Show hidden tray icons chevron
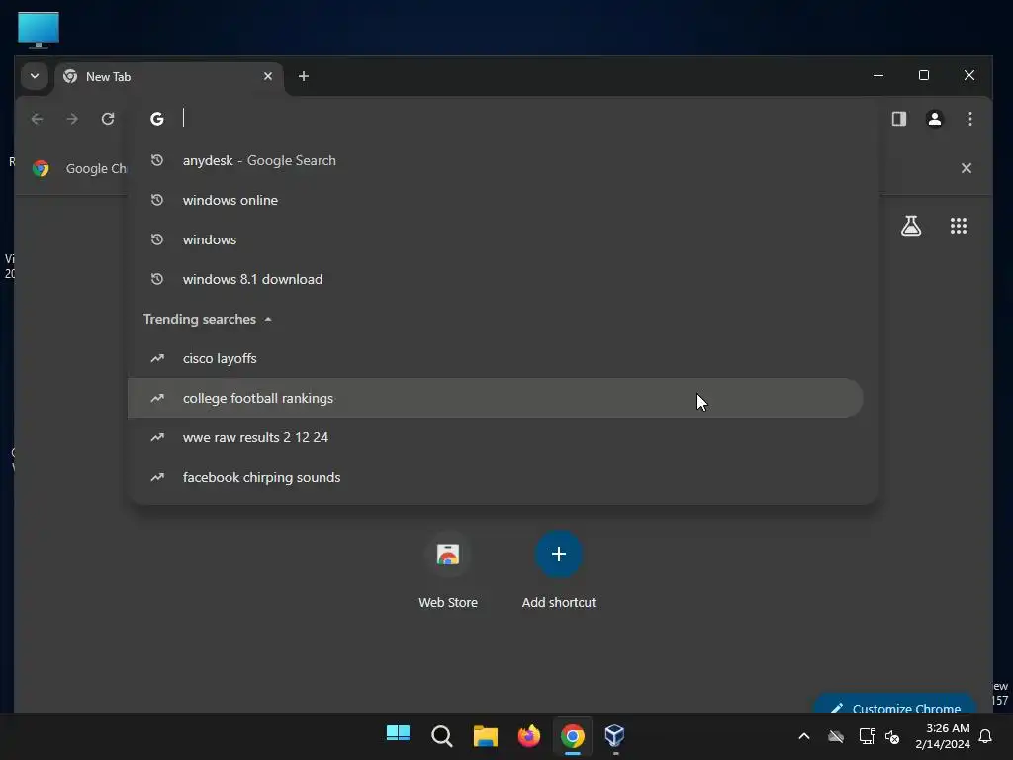 804,736
